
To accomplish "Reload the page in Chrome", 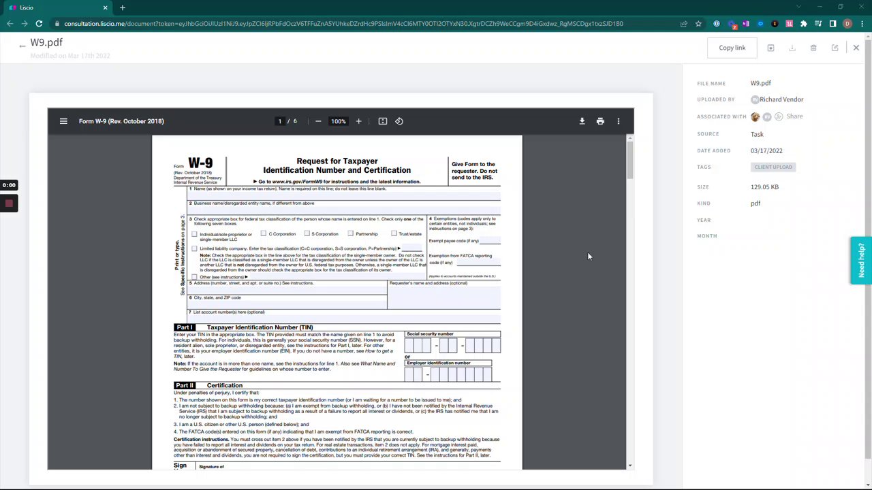I will click(x=39, y=24).
